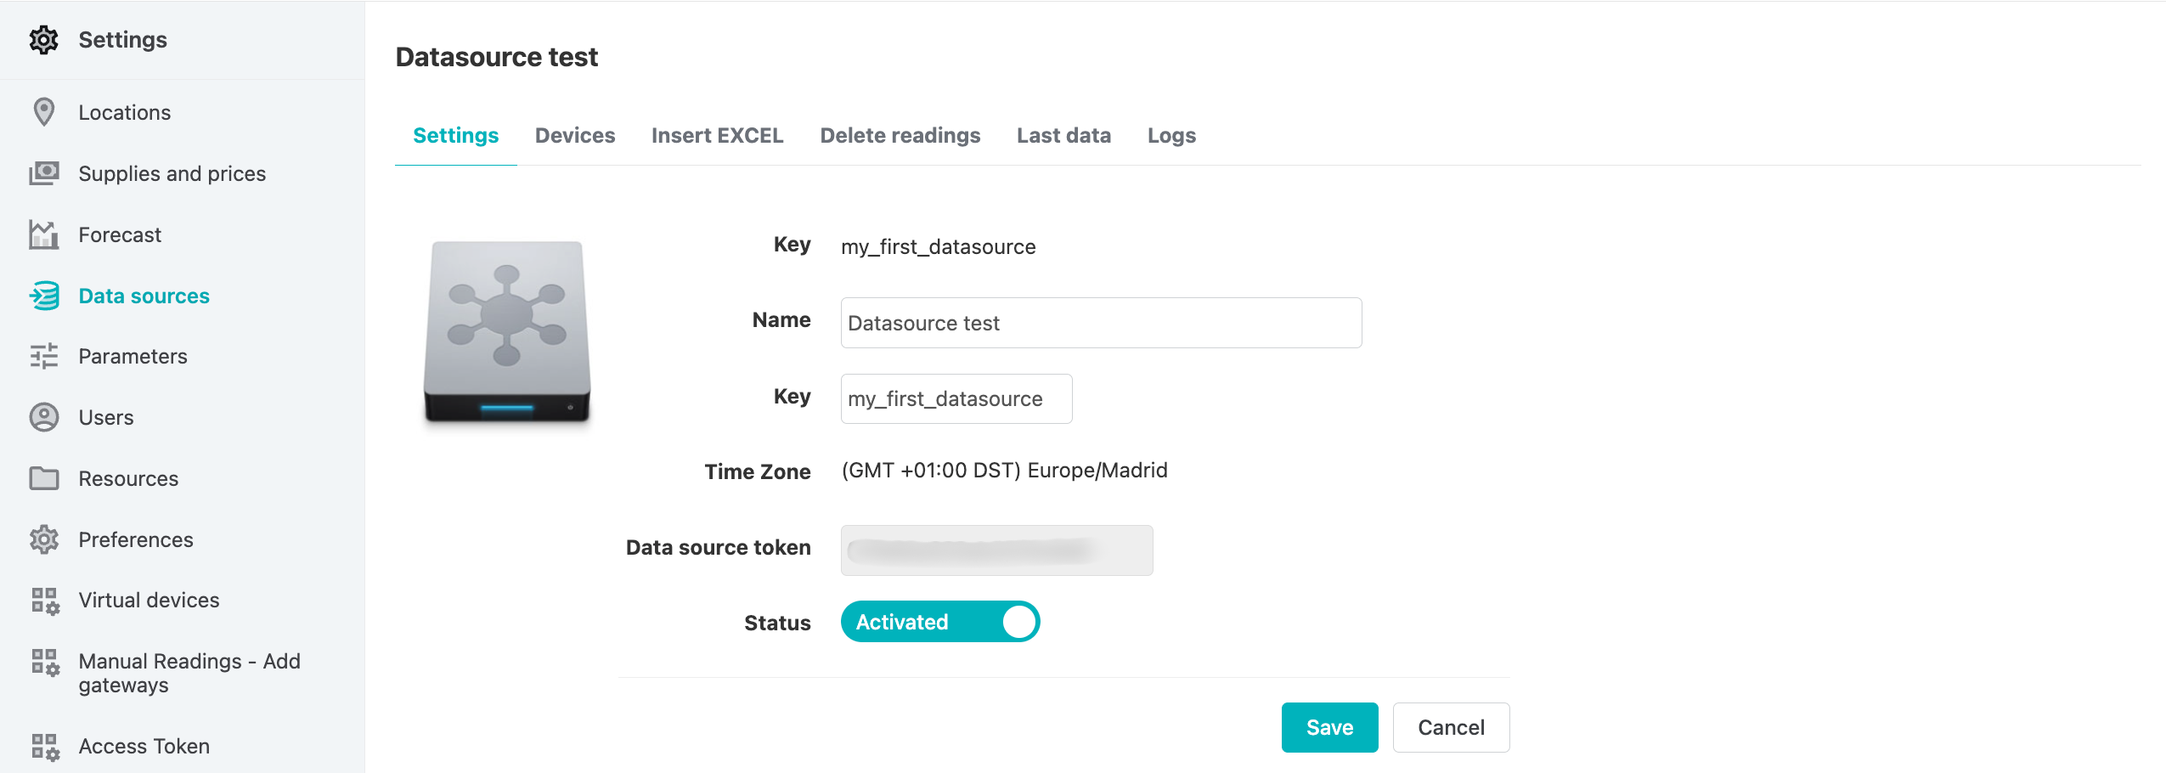Viewport: 2166px width, 773px height.
Task: Switch to the Logs tab
Action: (1171, 135)
